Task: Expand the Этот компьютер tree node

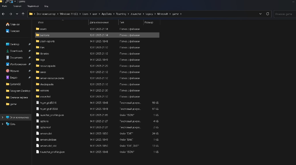Action: 2,117
